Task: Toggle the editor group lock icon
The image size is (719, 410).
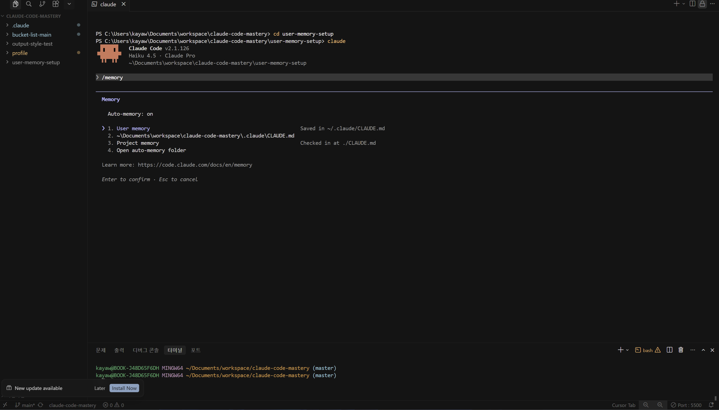Action: coord(702,4)
